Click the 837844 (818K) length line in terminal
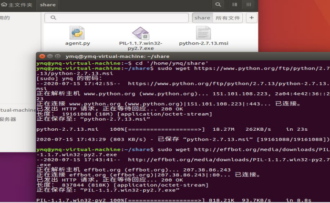 click(x=122, y=185)
